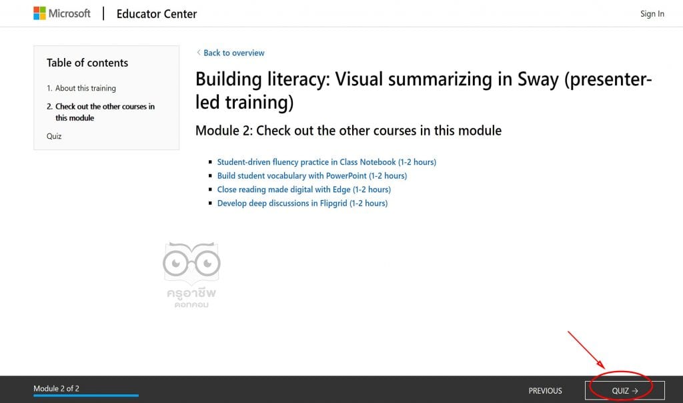This screenshot has height=403, width=683.
Task: Sign in to the Educator Center
Action: (652, 13)
